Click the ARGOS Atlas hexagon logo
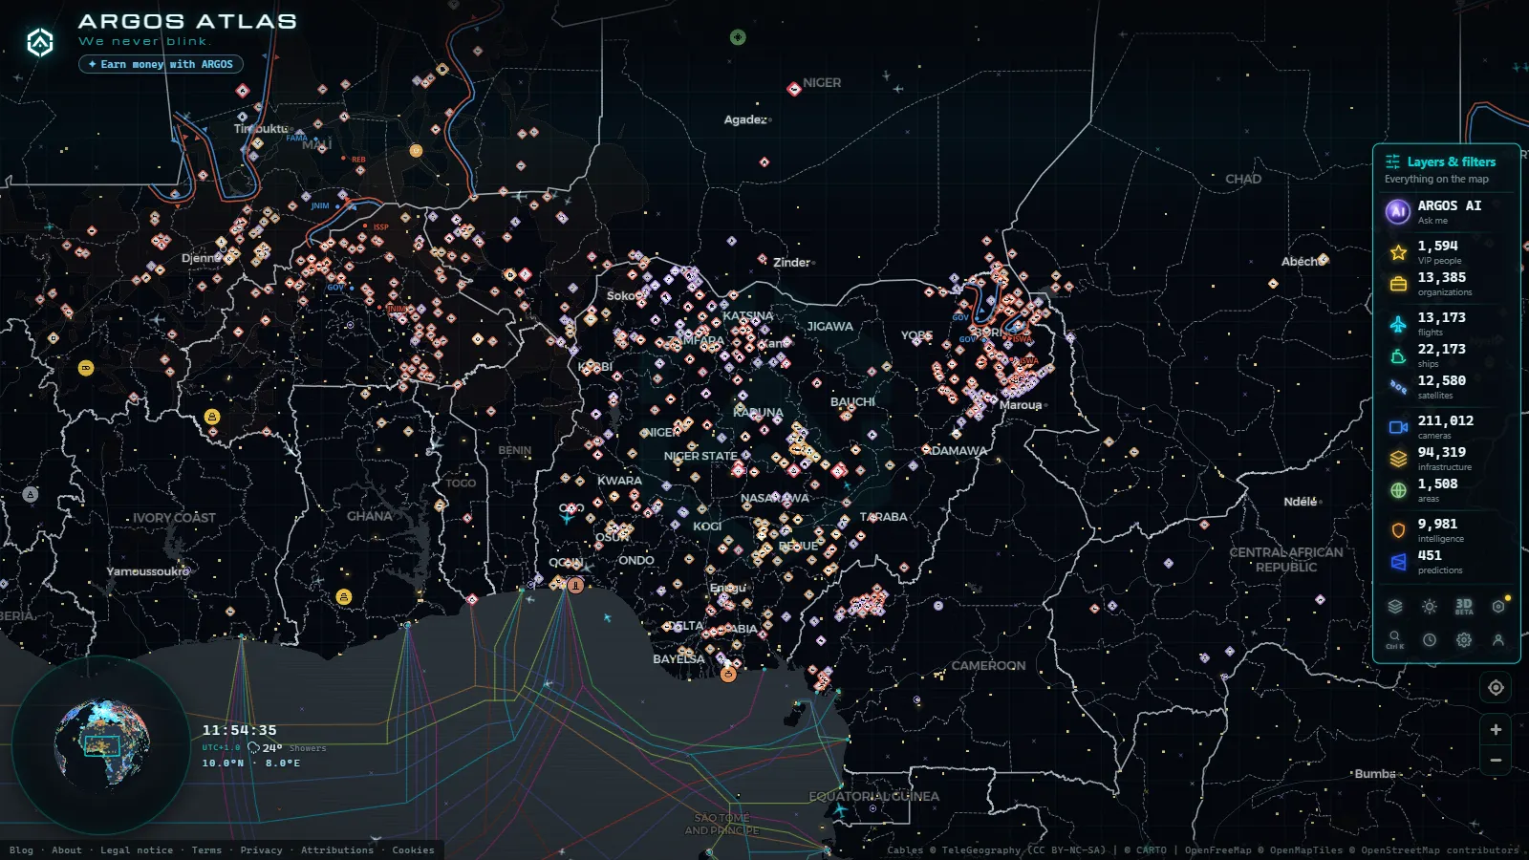 (x=40, y=42)
